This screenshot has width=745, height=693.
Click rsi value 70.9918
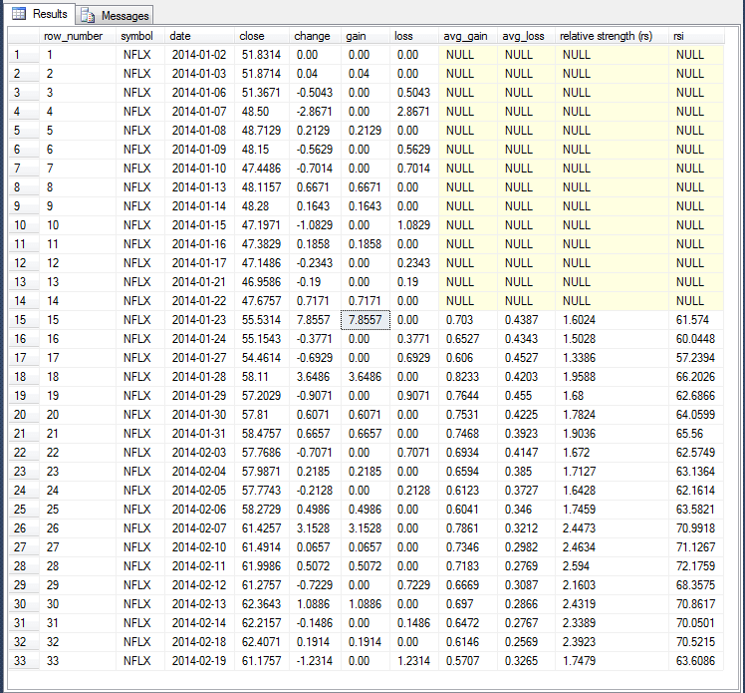click(696, 528)
